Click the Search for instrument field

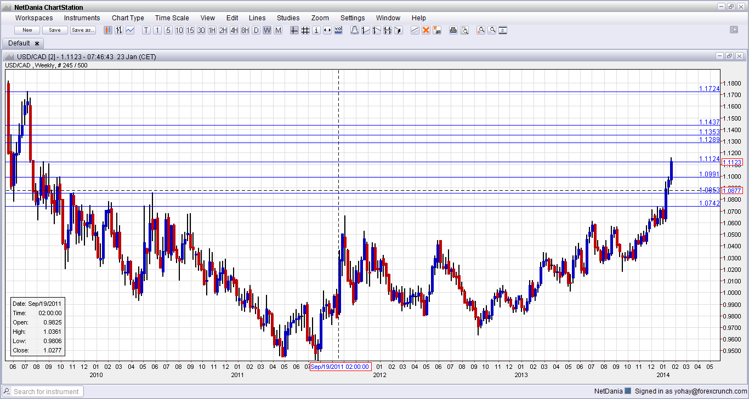(44, 391)
